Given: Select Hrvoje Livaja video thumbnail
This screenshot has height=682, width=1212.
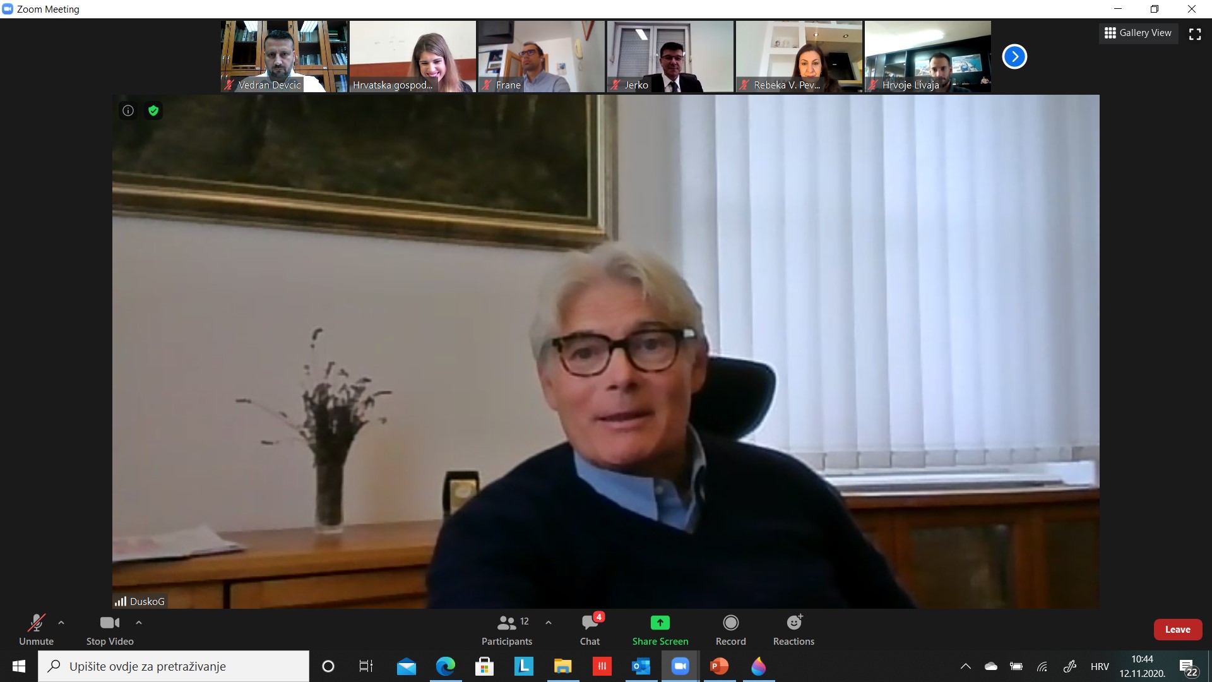Looking at the screenshot, I should click(927, 56).
